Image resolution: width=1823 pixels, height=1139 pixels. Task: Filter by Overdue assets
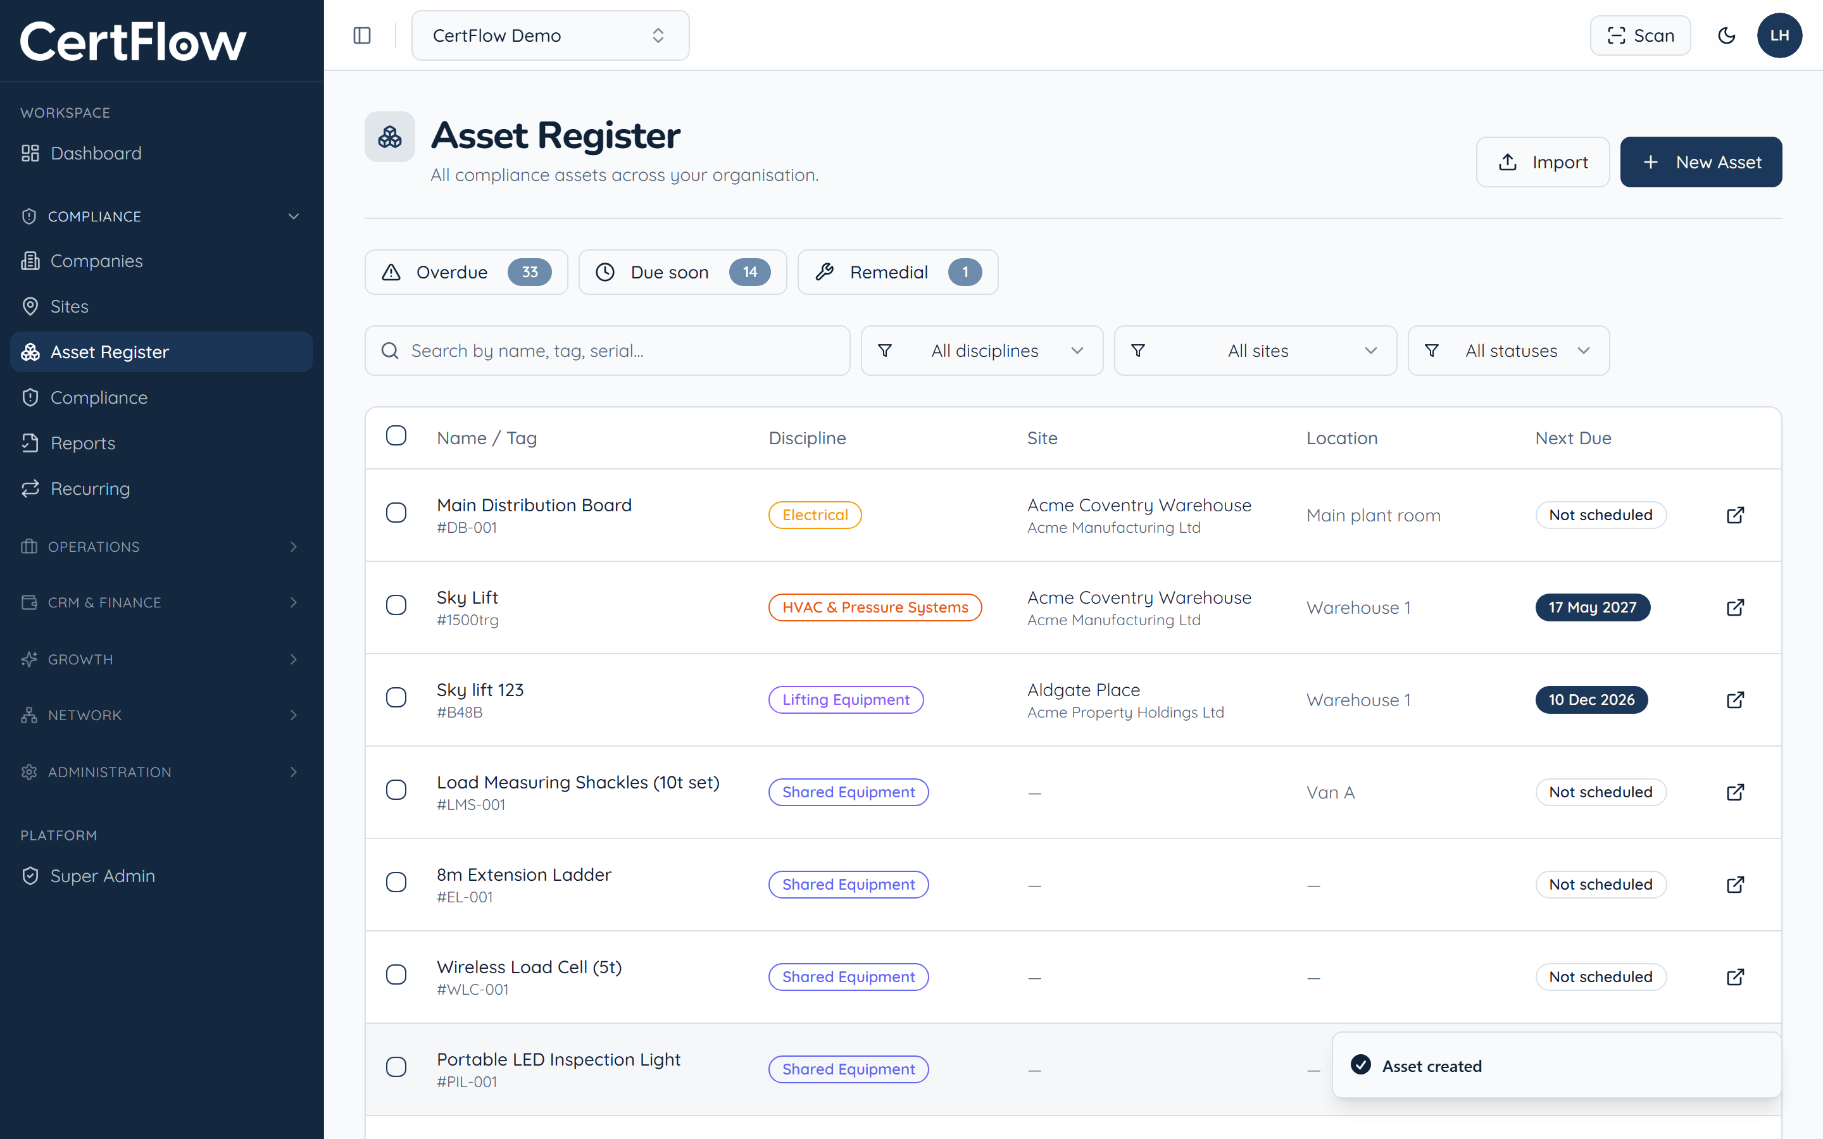pos(465,272)
